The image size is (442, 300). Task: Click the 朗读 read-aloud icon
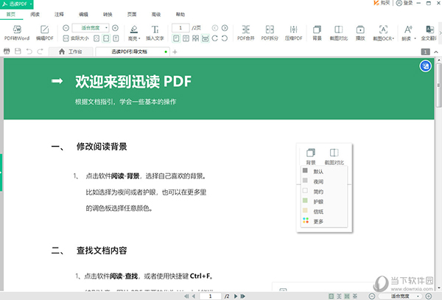click(408, 29)
